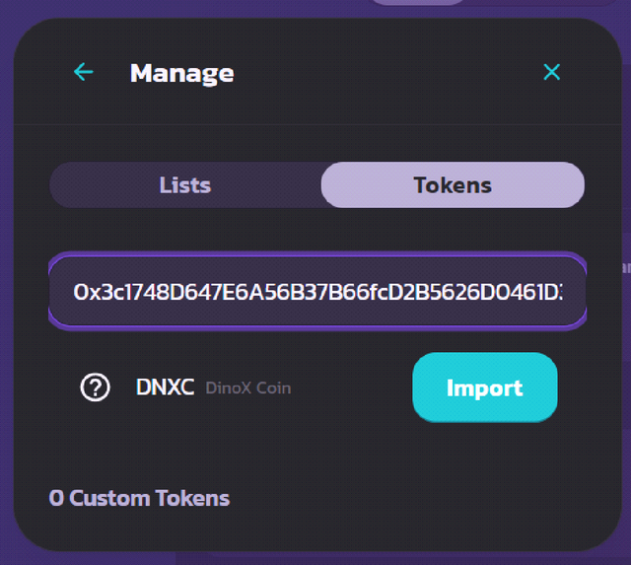Import the DNXC token
Screen dimensions: 631x565
[485, 388]
